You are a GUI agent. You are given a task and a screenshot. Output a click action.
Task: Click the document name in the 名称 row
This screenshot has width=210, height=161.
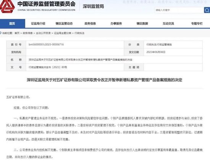pyautogui.click(x=81, y=60)
